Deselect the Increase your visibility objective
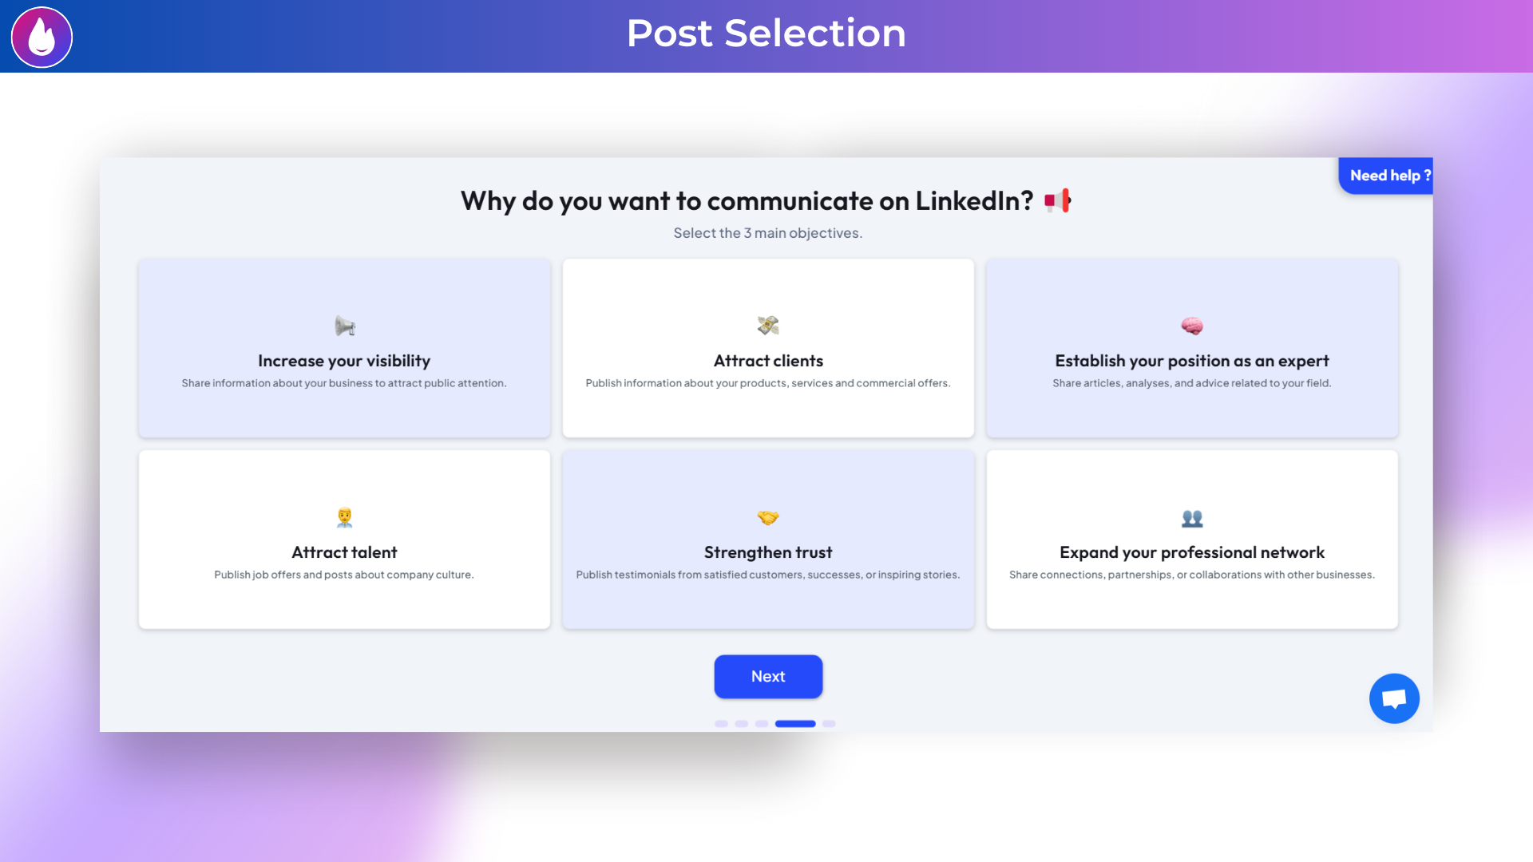 (344, 361)
